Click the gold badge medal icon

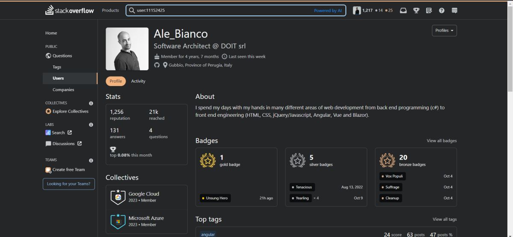208,160
